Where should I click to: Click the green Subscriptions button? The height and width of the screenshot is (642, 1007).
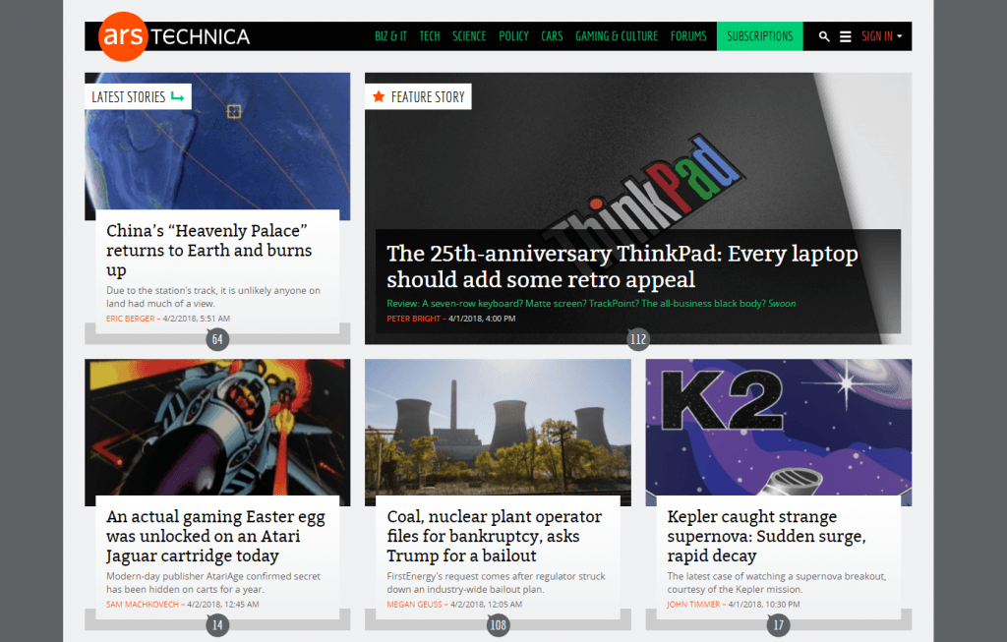tap(759, 36)
